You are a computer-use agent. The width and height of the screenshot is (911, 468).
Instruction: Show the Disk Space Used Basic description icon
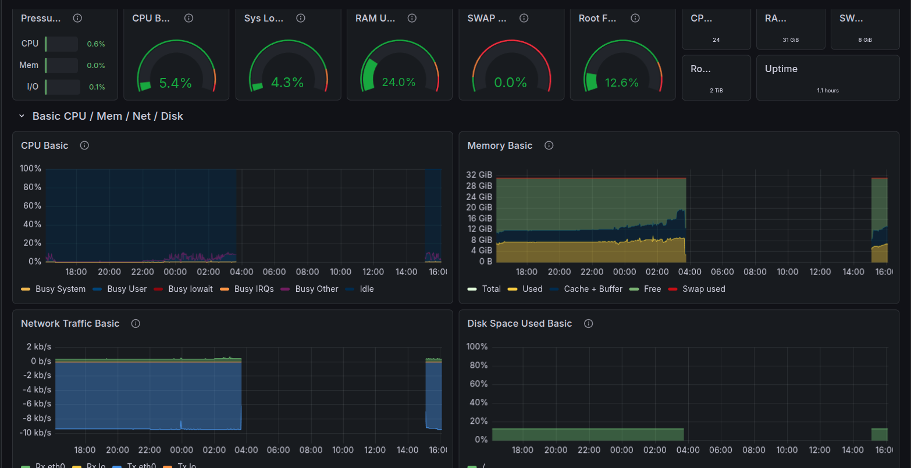coord(588,323)
